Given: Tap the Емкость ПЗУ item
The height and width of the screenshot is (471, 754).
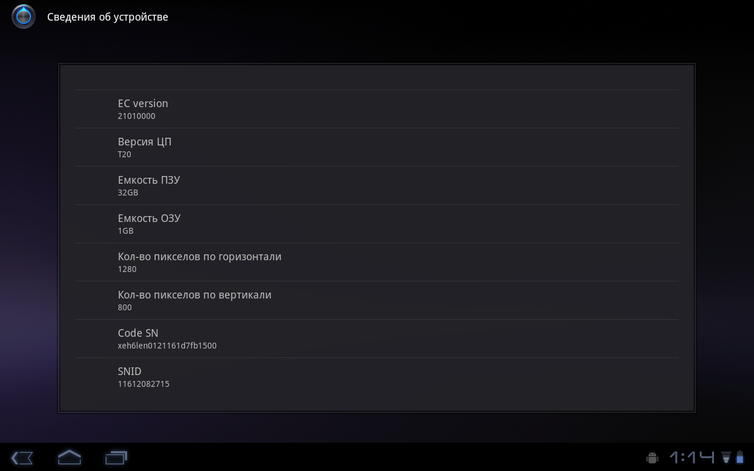Looking at the screenshot, I should [x=377, y=185].
